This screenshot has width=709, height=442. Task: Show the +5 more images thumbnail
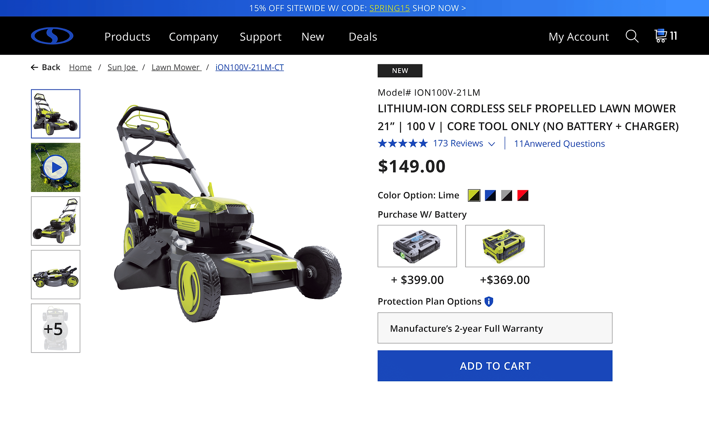(x=56, y=328)
